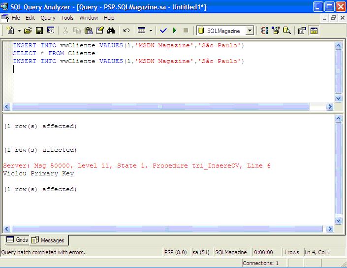Select the Messages tab
The image size is (347, 268).
(x=49, y=240)
